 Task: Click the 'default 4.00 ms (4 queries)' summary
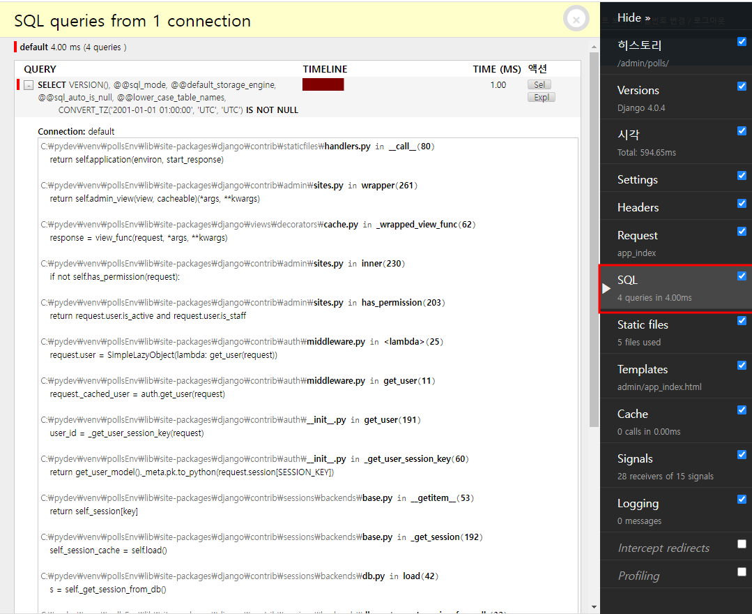(73, 47)
